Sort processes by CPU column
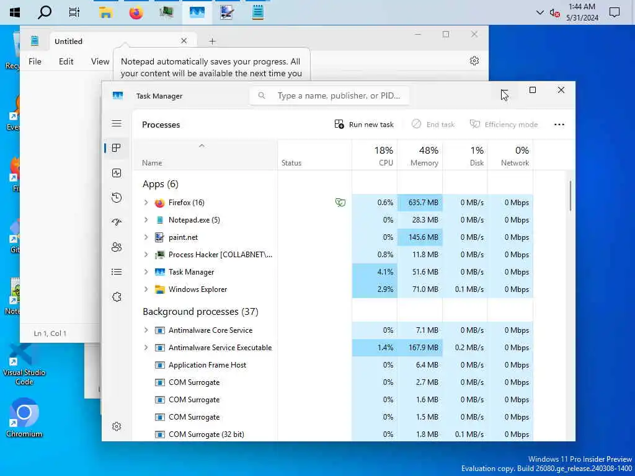Viewport: 635px width, 476px height. [x=375, y=155]
